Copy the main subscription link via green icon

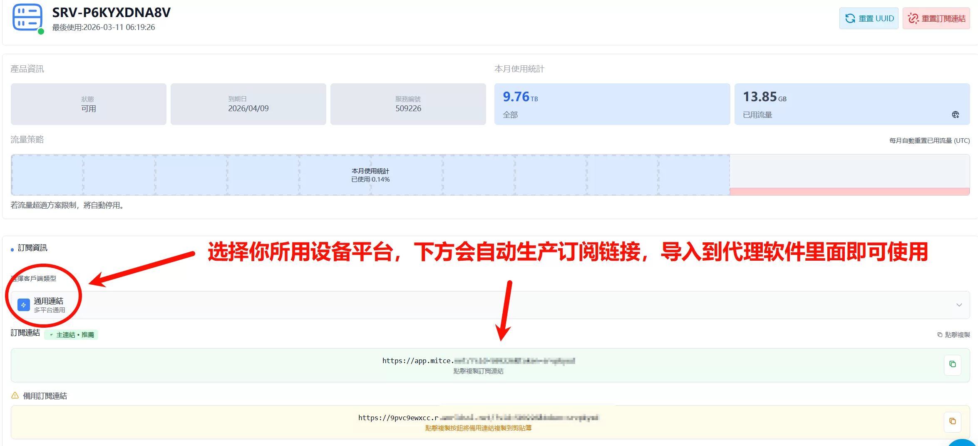(952, 364)
